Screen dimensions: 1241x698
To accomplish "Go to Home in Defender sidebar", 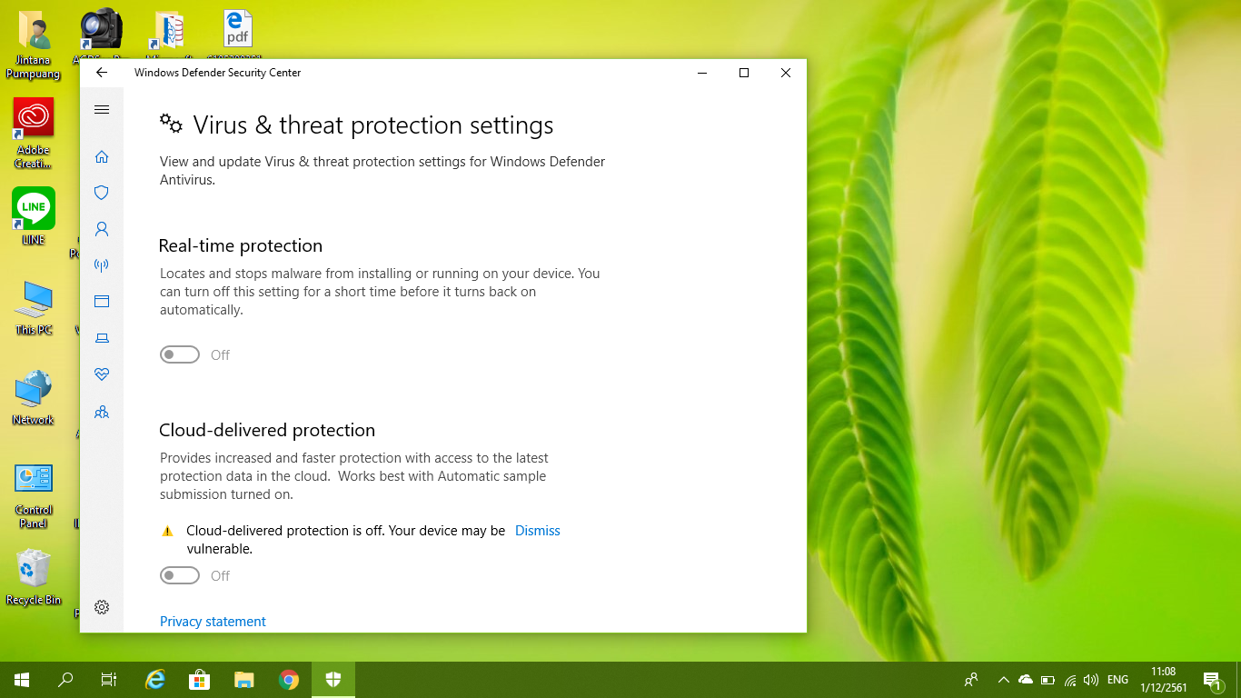I will (102, 156).
